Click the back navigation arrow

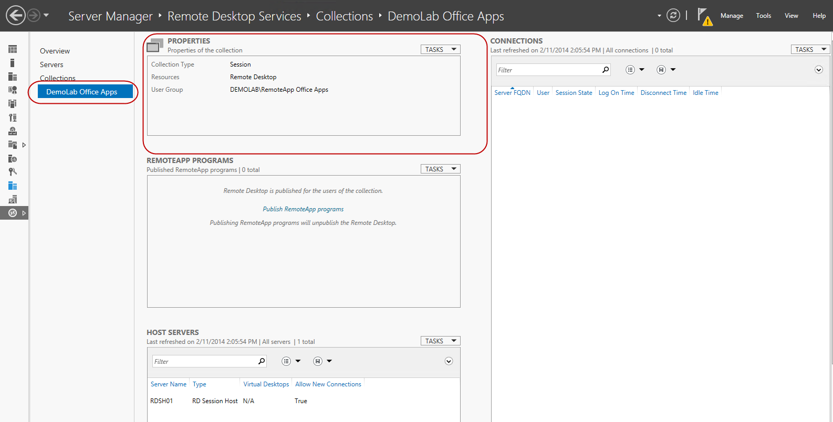tap(16, 15)
